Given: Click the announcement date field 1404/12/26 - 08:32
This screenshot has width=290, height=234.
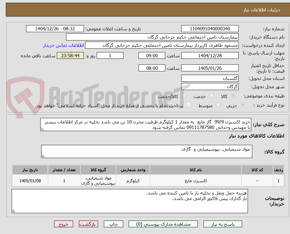Looking at the screenshot, I should [55, 29].
